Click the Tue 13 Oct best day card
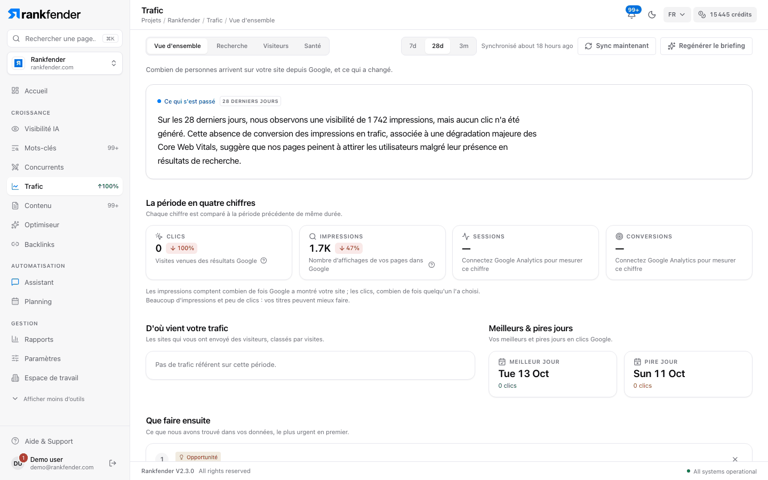Viewport: 768px width, 480px height. coord(553,374)
